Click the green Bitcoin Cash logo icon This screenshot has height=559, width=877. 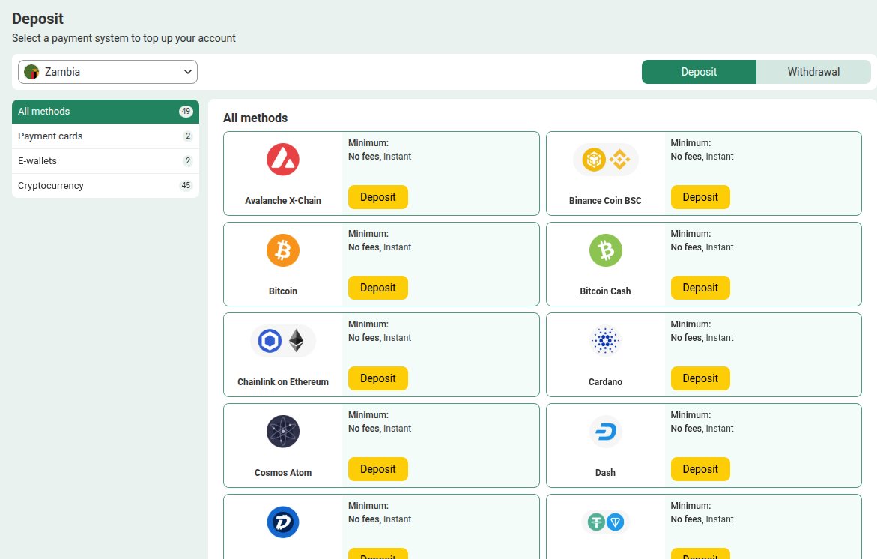pos(606,250)
